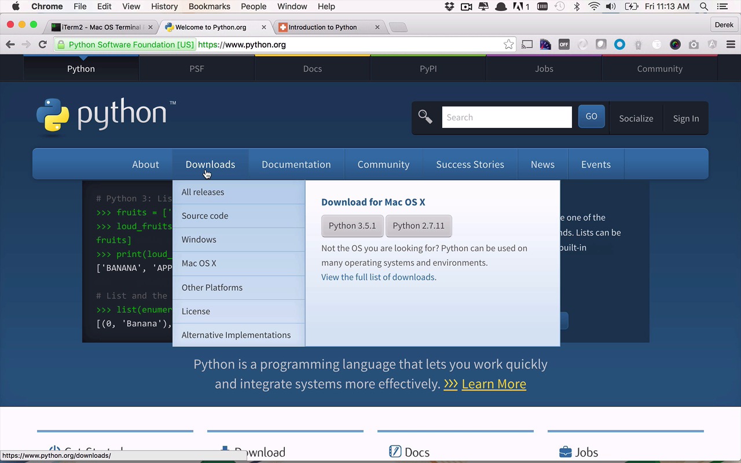Open the Socialize dropdown
Screen dimensions: 741x463
[636, 118]
